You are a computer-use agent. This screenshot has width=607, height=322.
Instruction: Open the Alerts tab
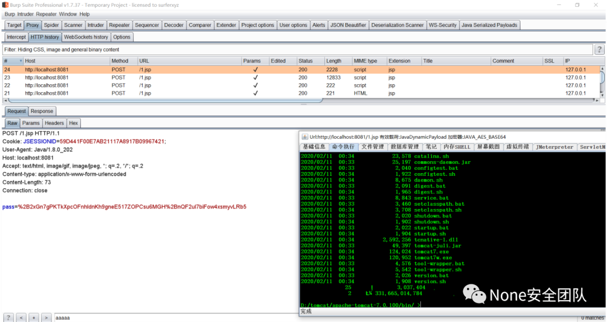click(x=319, y=25)
